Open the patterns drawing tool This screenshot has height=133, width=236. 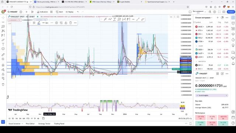[x=3, y=31]
